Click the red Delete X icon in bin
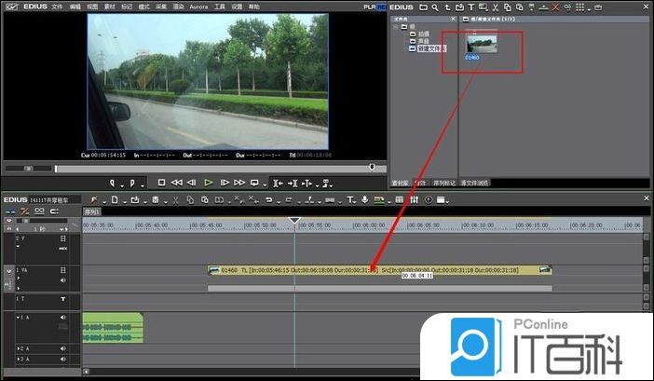 [x=556, y=7]
